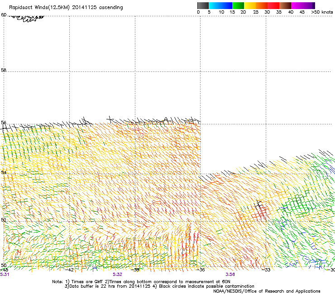Select the latitude label '58'
The width and height of the screenshot is (335, 294).
click(x=4, y=70)
